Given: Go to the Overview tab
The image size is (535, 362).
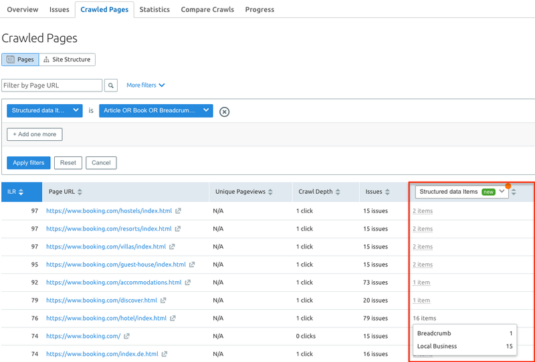Looking at the screenshot, I should tap(23, 9).
